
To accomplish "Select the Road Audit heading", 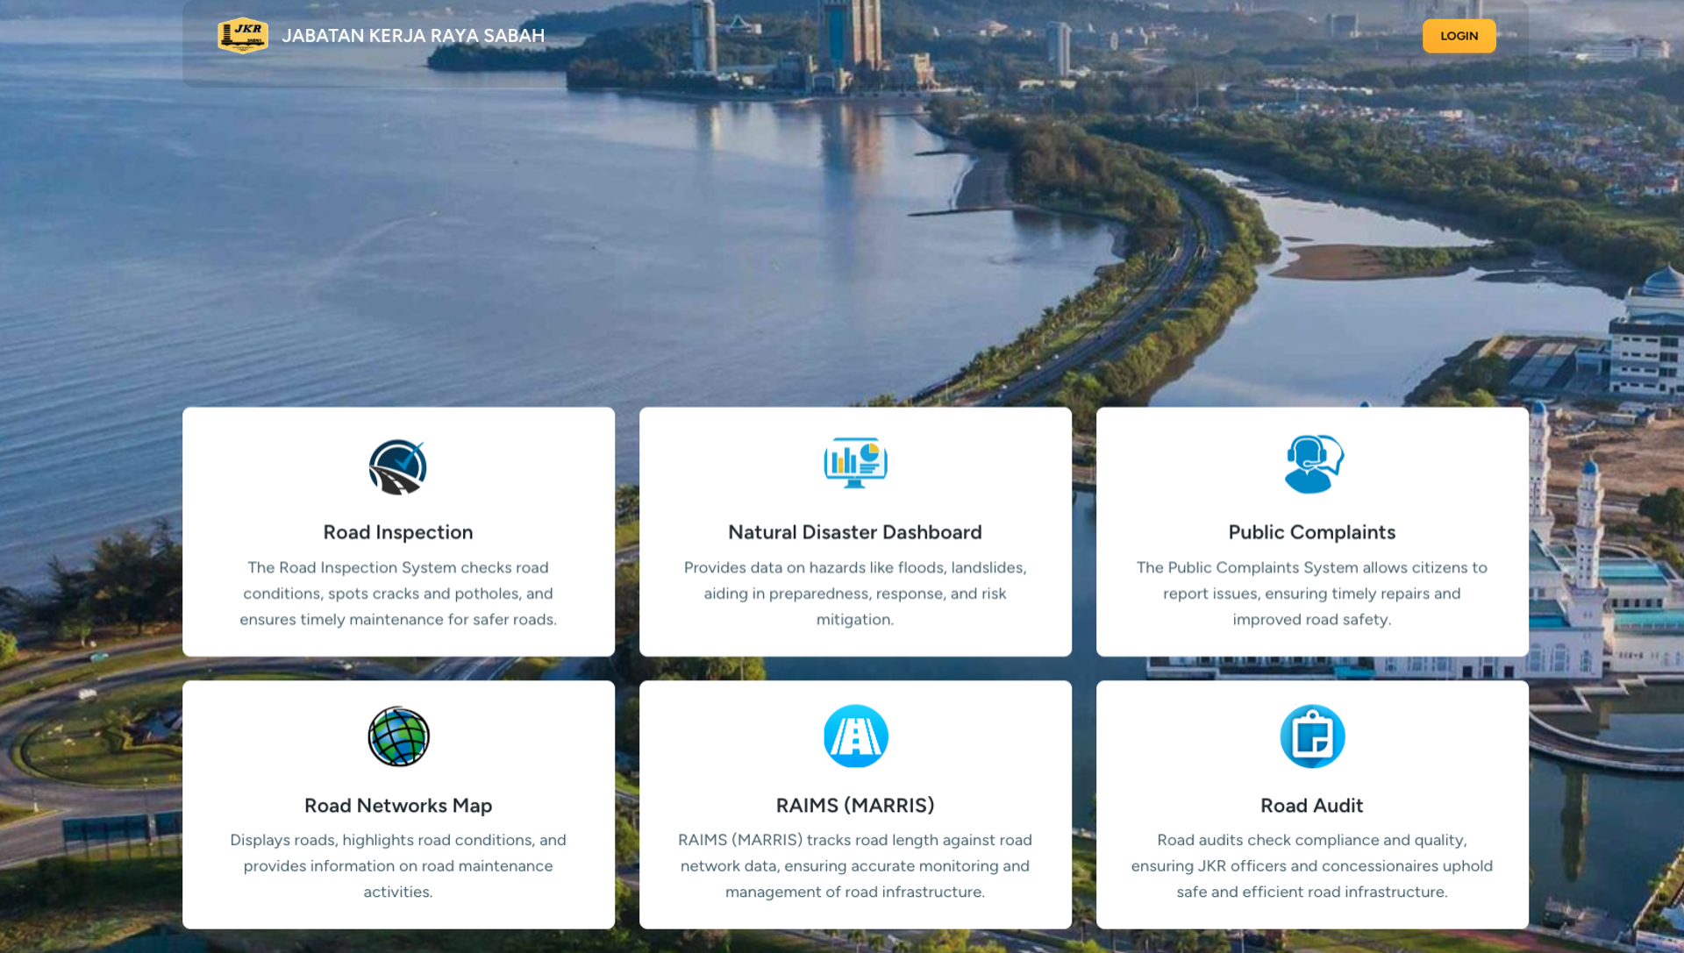I will (1311, 806).
